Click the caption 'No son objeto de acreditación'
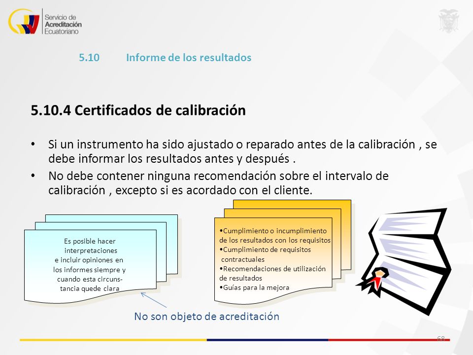The width and height of the screenshot is (473, 355). (x=206, y=317)
